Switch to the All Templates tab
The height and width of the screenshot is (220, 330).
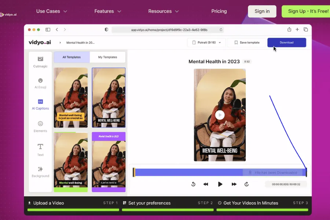click(x=71, y=57)
